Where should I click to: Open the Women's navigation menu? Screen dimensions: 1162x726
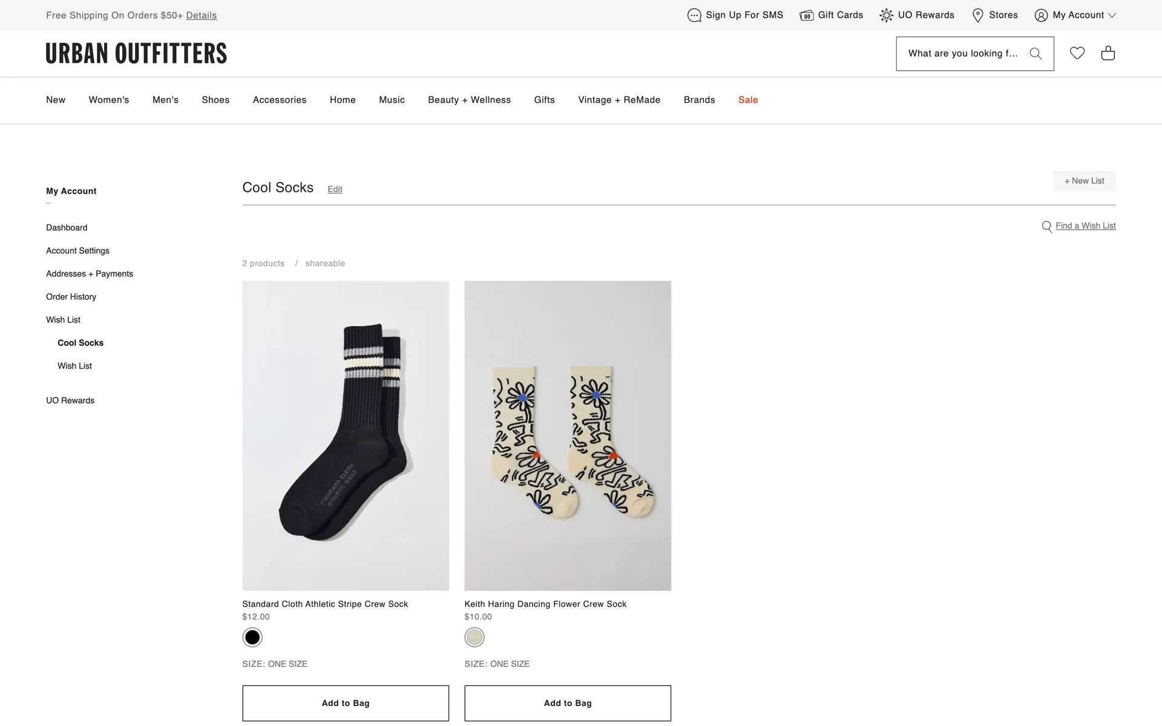pyautogui.click(x=109, y=100)
